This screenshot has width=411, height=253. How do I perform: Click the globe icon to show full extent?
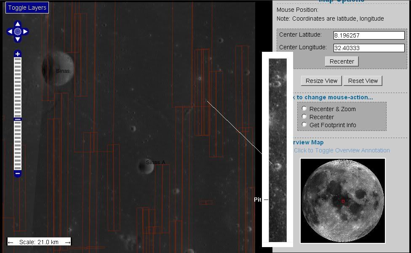point(18,32)
